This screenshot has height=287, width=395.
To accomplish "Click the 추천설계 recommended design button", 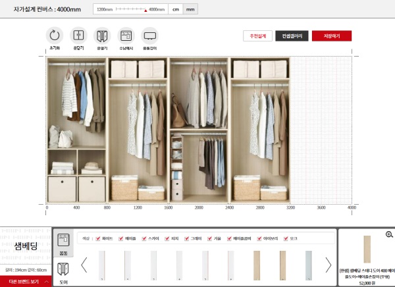I will click(257, 36).
